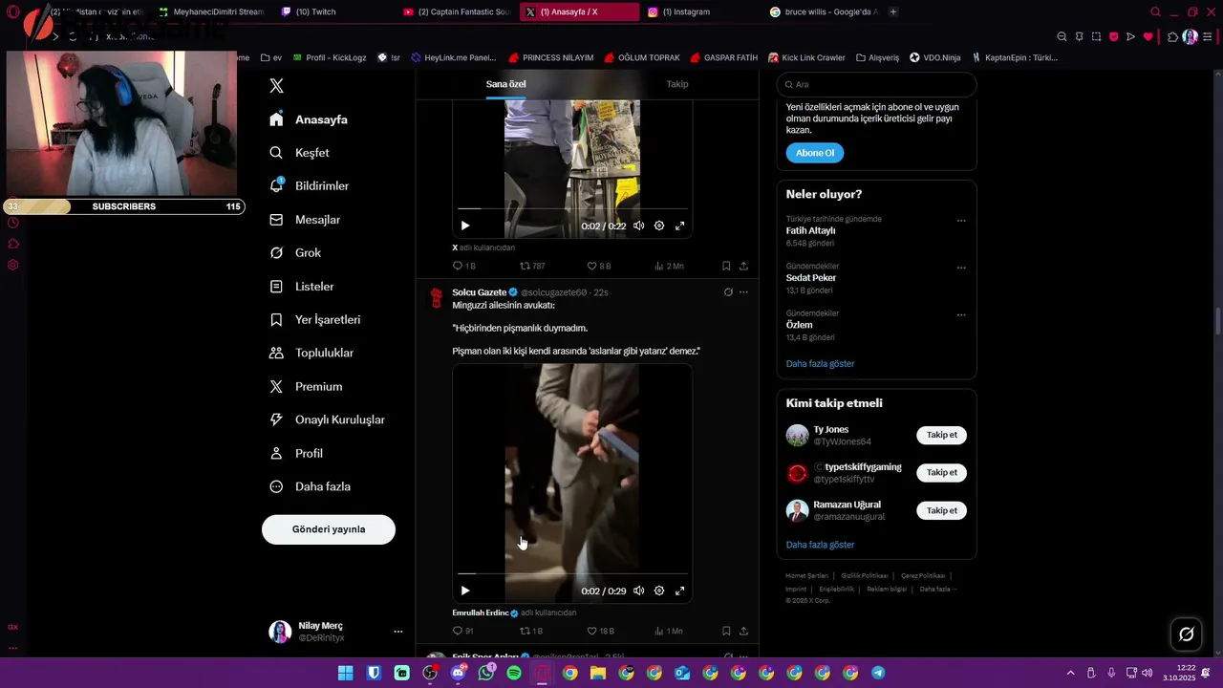This screenshot has height=688, width=1223.
Task: Switch to the Takip tab
Action: (x=677, y=84)
